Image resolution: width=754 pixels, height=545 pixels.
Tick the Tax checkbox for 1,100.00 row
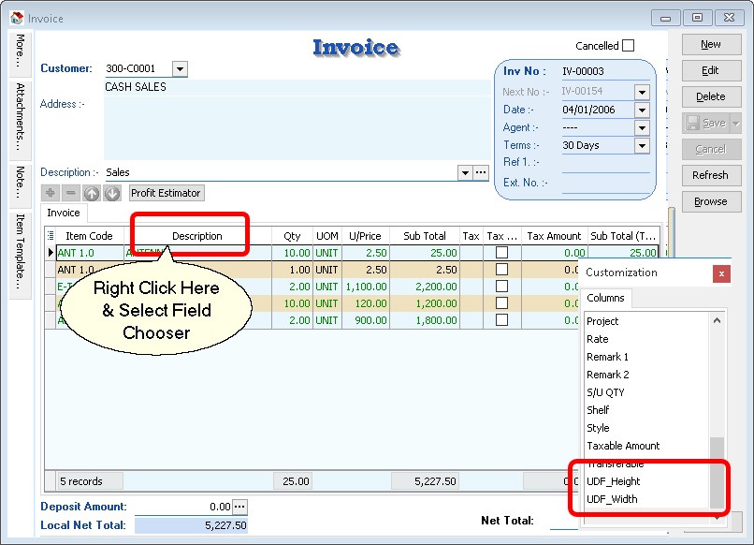coord(502,287)
